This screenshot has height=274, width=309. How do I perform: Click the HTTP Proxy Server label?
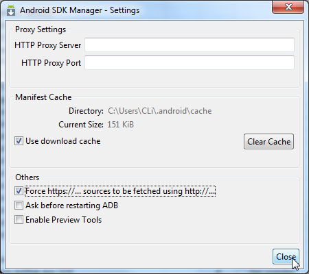tap(48, 45)
